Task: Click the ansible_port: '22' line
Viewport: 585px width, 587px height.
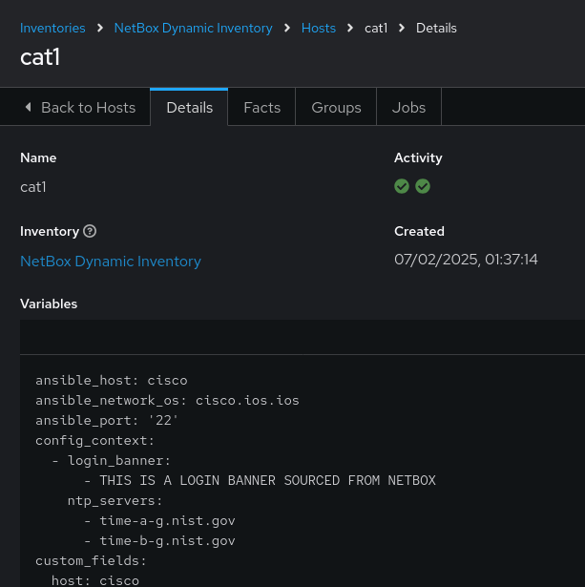Action: pos(107,420)
